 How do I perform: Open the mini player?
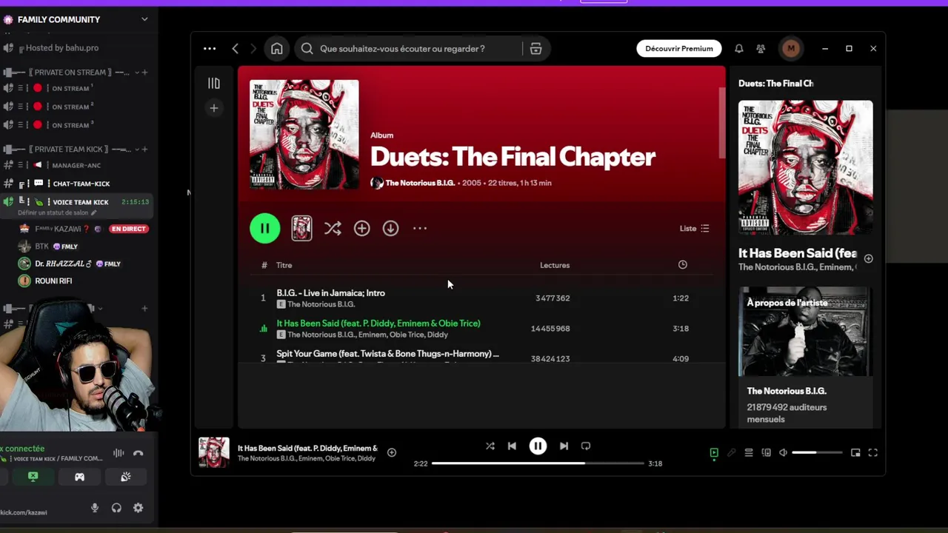tap(855, 452)
